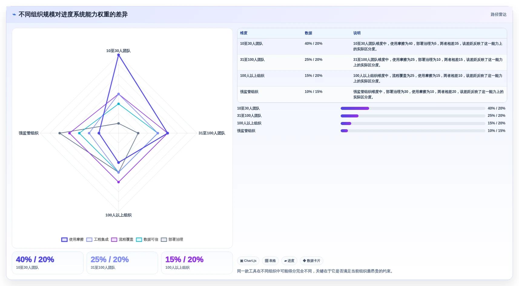Click the page title 不同组织规模对进度系统能力权重的差异
The height and width of the screenshot is (286, 519).
coord(73,15)
